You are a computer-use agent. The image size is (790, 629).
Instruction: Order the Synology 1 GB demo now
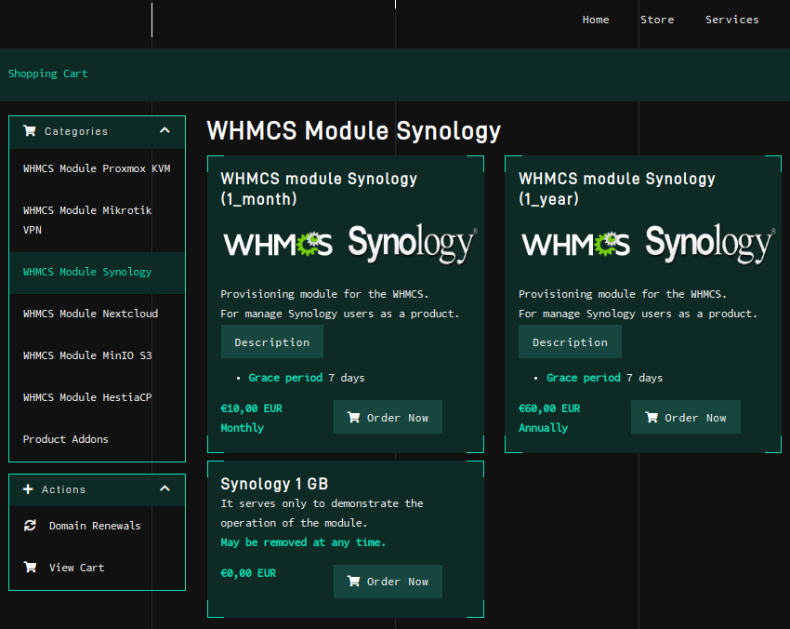click(388, 582)
